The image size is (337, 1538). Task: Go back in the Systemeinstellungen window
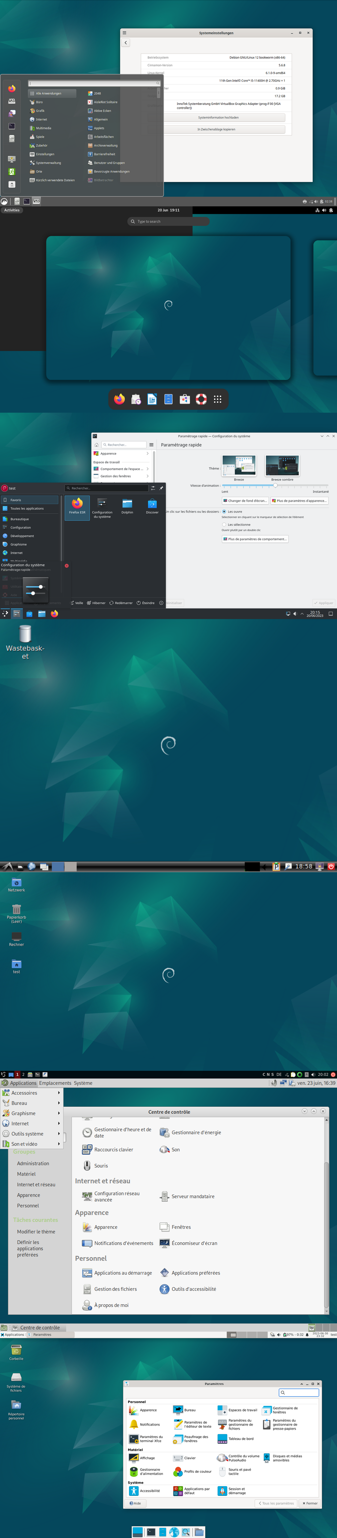pyautogui.click(x=126, y=43)
